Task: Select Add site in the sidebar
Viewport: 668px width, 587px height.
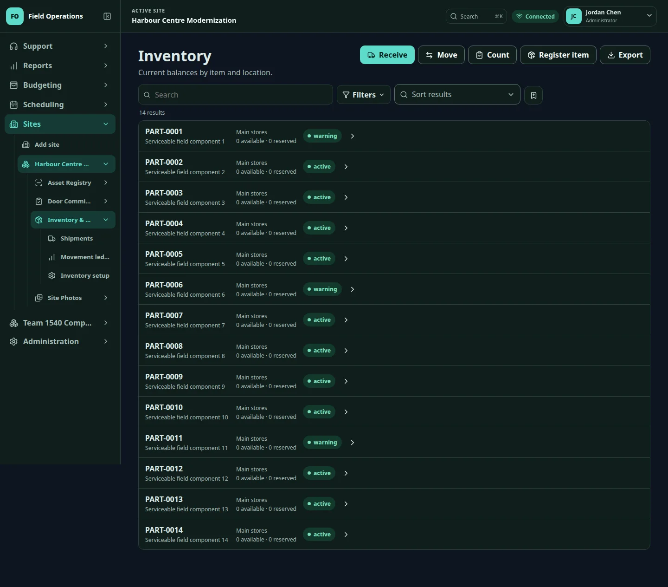Action: [66, 144]
